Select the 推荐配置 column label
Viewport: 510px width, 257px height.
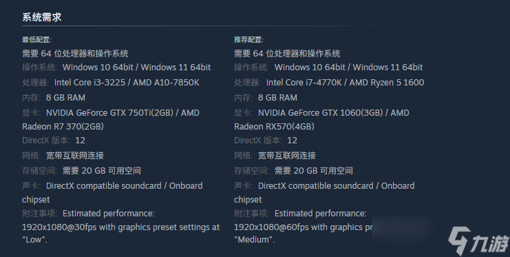pyautogui.click(x=248, y=40)
